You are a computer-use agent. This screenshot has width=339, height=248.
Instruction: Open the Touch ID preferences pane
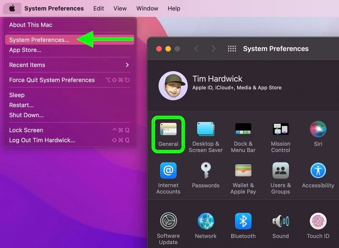[x=318, y=226]
